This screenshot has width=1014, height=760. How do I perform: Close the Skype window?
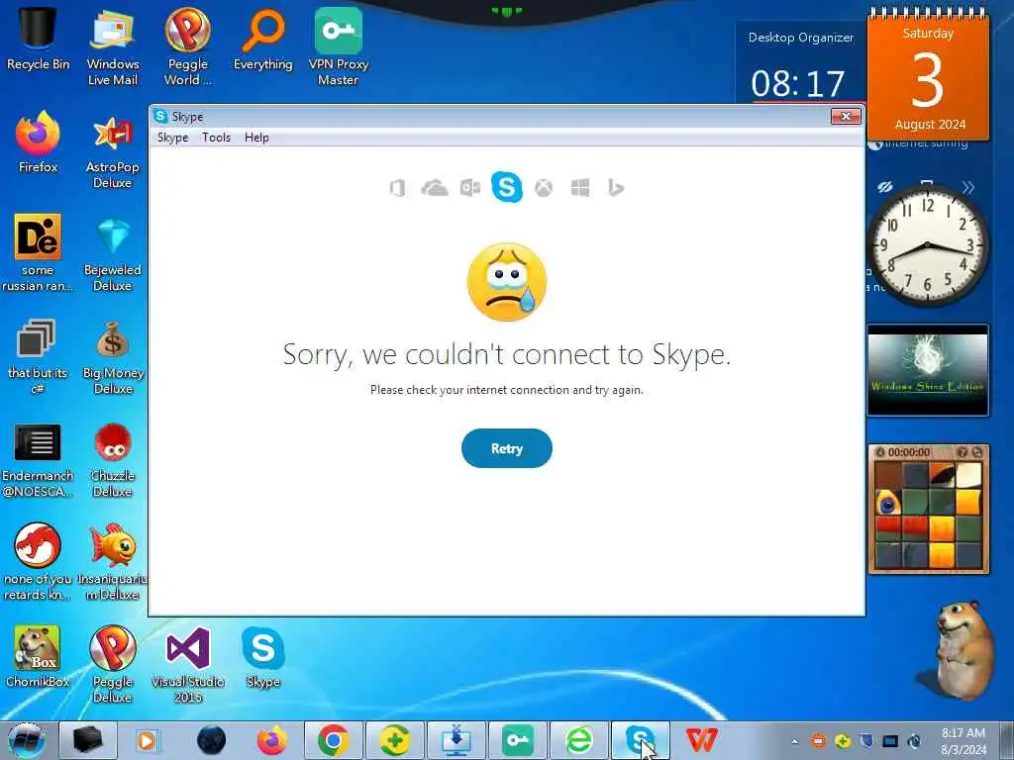(846, 117)
